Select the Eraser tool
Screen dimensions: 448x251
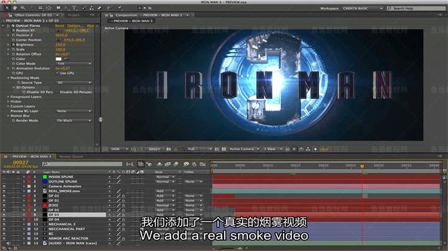click(x=99, y=8)
